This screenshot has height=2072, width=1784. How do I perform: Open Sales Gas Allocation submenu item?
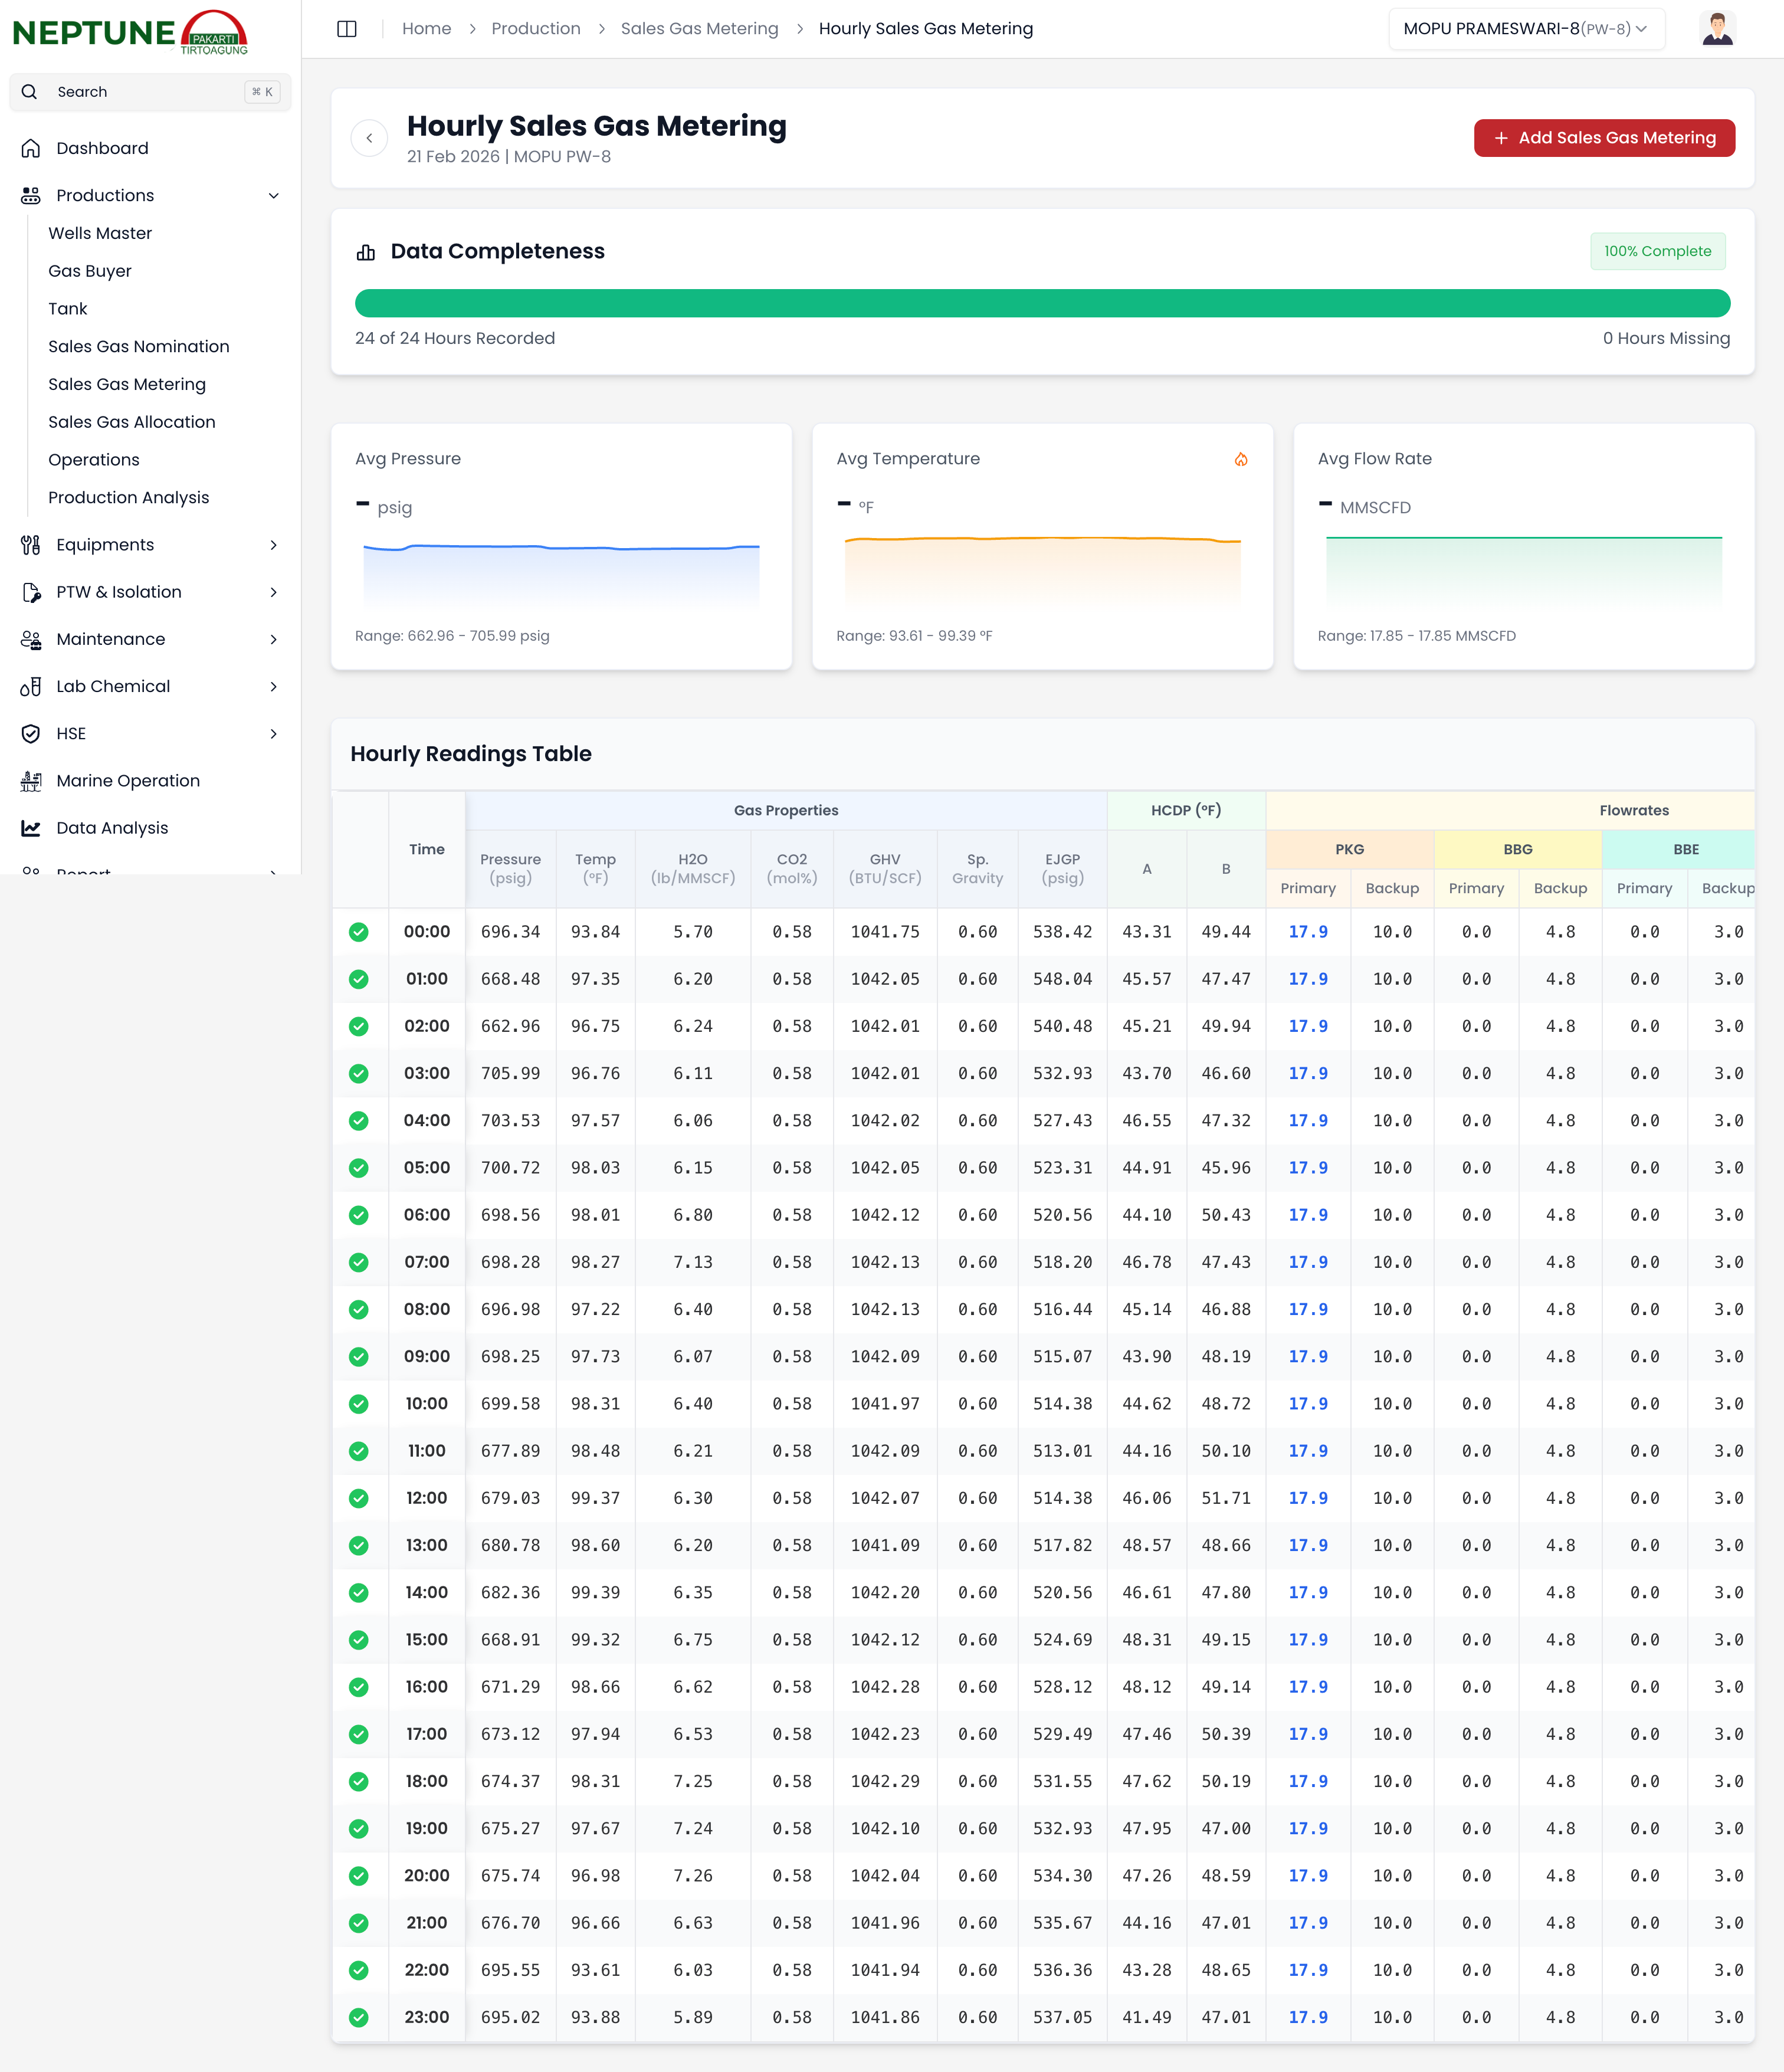(132, 422)
